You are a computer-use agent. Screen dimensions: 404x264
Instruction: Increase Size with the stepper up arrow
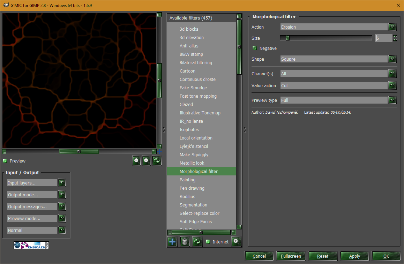pyautogui.click(x=395, y=36)
